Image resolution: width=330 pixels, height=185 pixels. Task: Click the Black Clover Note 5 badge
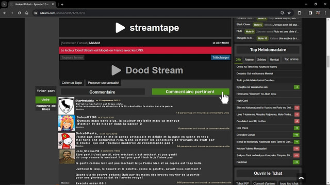[x=258, y=25]
